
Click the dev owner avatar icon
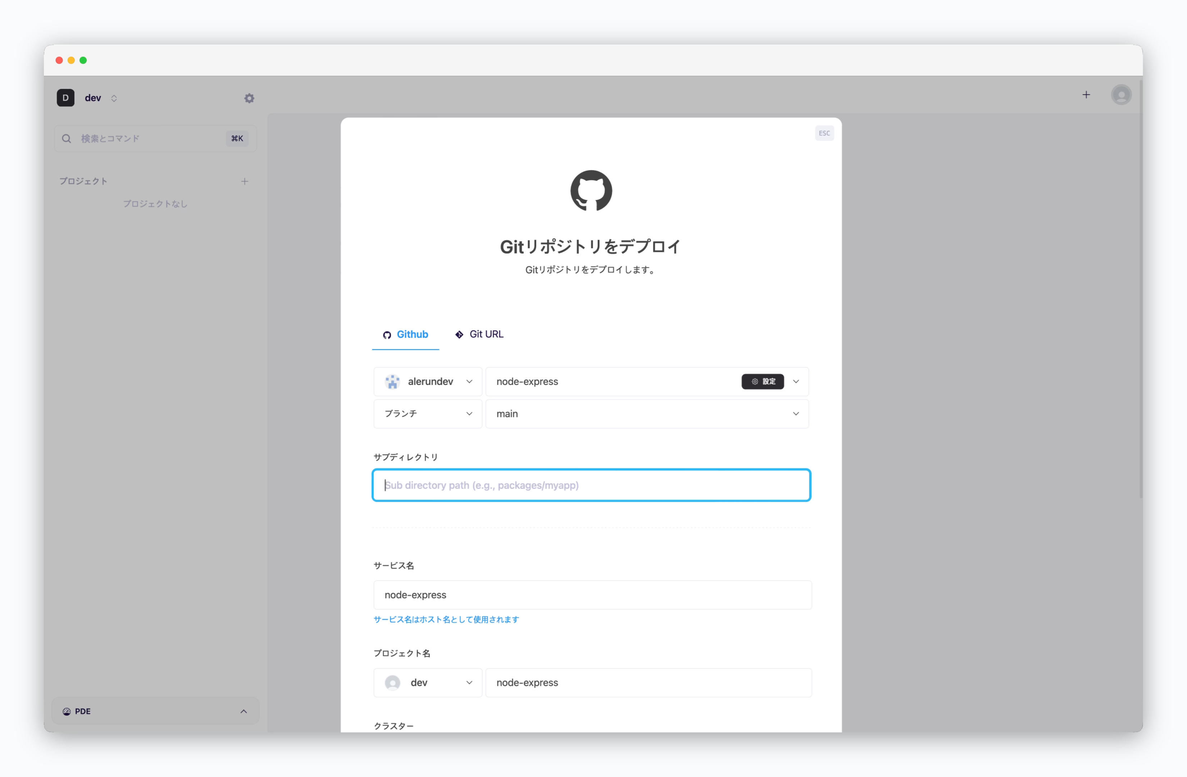(393, 683)
